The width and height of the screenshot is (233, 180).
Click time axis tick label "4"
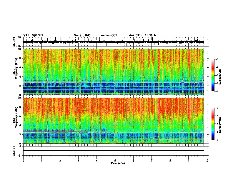(x=97, y=161)
